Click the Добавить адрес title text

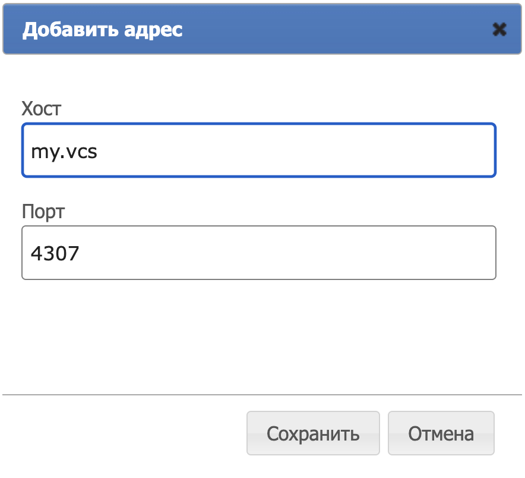tap(103, 30)
